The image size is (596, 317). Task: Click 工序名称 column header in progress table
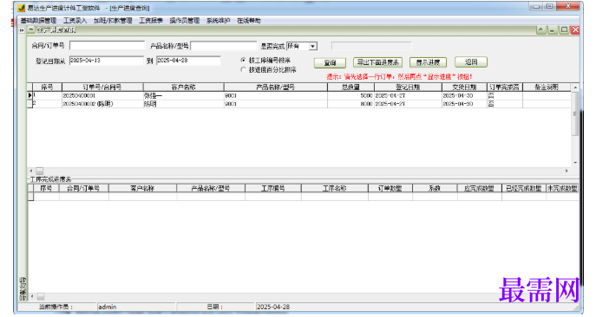pyautogui.click(x=335, y=188)
